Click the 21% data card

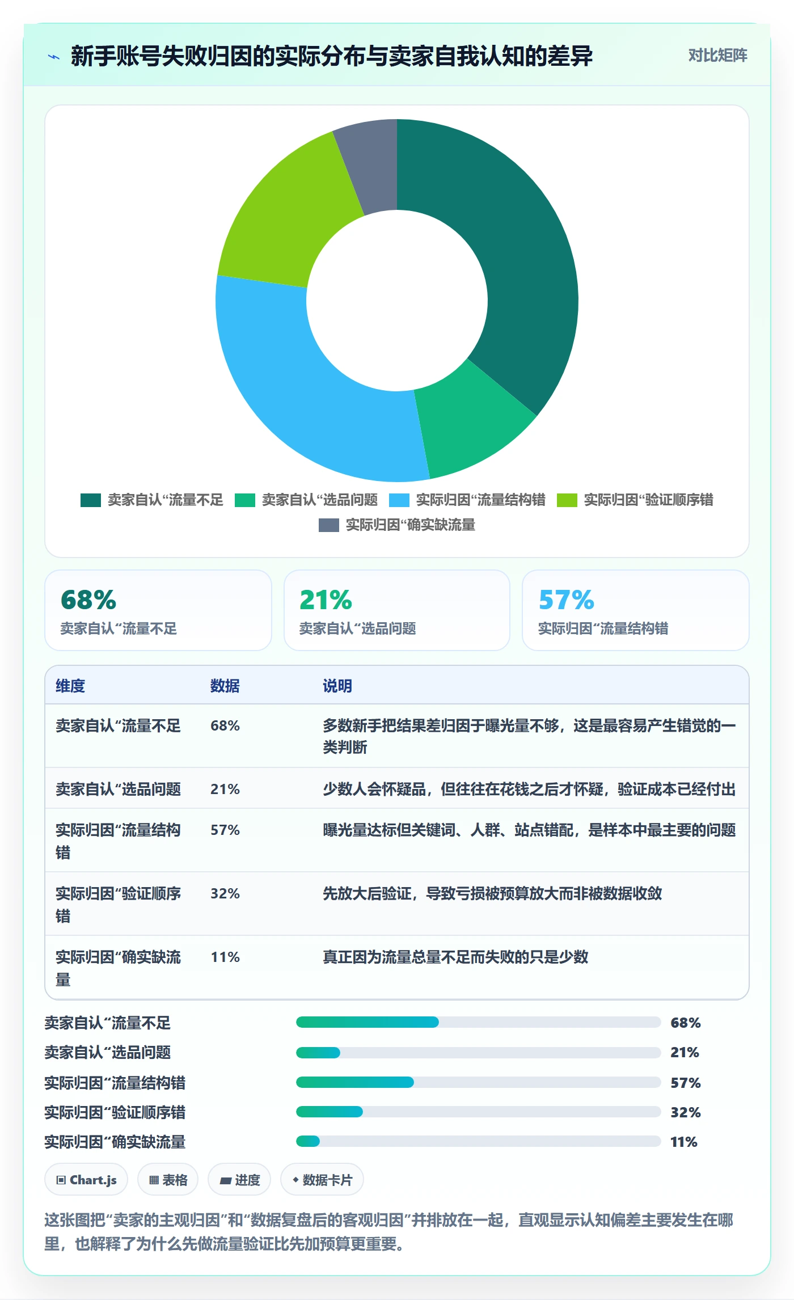397,610
